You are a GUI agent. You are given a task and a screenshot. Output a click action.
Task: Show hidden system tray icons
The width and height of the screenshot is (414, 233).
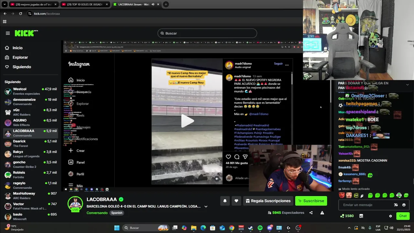pos(349,228)
